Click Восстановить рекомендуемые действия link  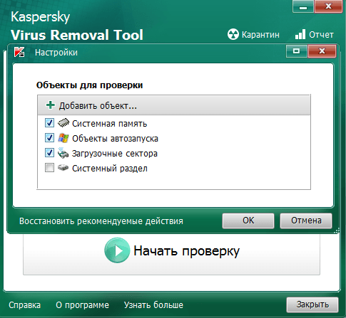(101, 221)
